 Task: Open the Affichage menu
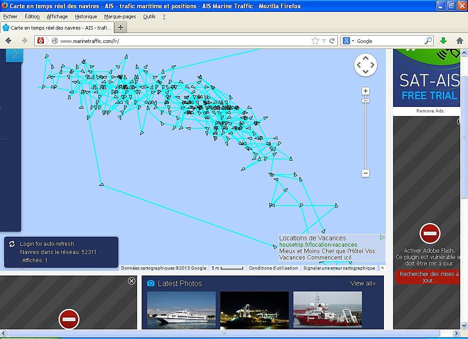[x=57, y=16]
